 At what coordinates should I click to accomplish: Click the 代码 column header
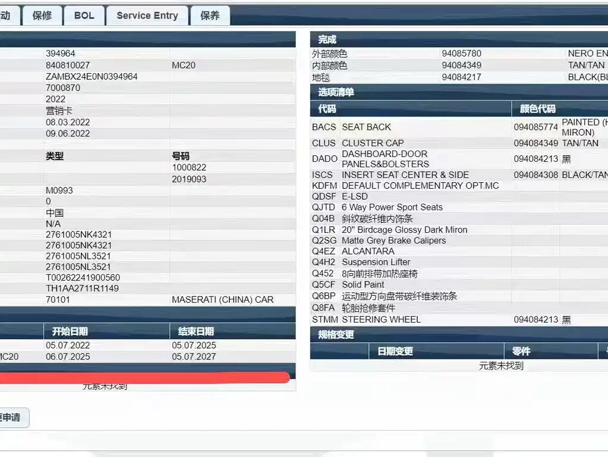[x=327, y=109]
